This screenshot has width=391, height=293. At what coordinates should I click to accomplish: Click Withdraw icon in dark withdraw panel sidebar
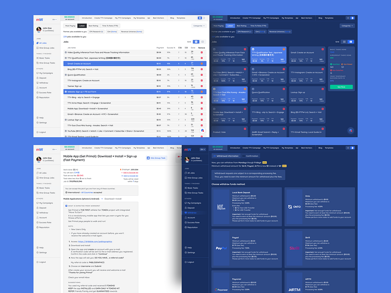186,213
